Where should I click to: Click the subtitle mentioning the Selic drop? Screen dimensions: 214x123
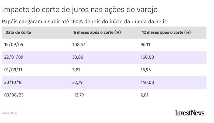click(x=86, y=21)
